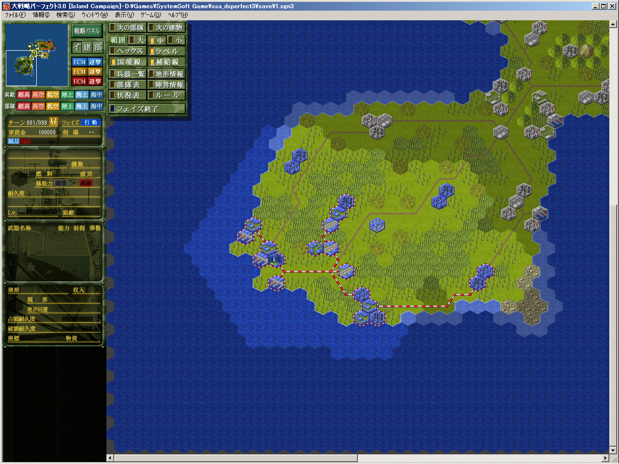This screenshot has height=464, width=619.
Task: Click 地上 in the 部隊 row
Action: click(x=68, y=106)
